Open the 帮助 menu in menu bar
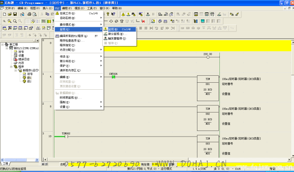Viewport: 294px width, 172px height. (x=117, y=8)
